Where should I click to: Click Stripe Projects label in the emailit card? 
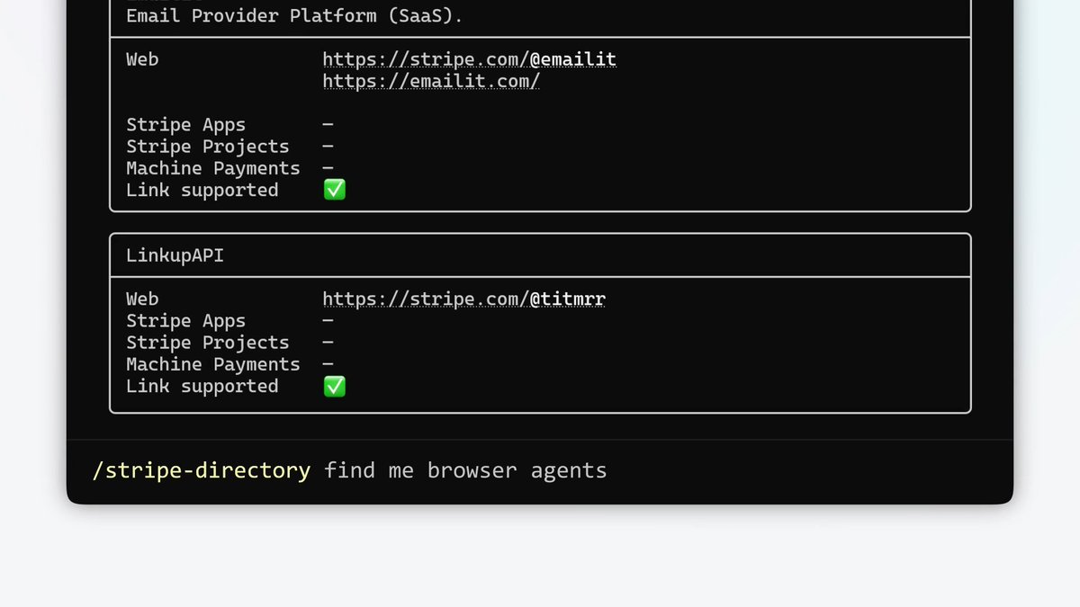(208, 147)
